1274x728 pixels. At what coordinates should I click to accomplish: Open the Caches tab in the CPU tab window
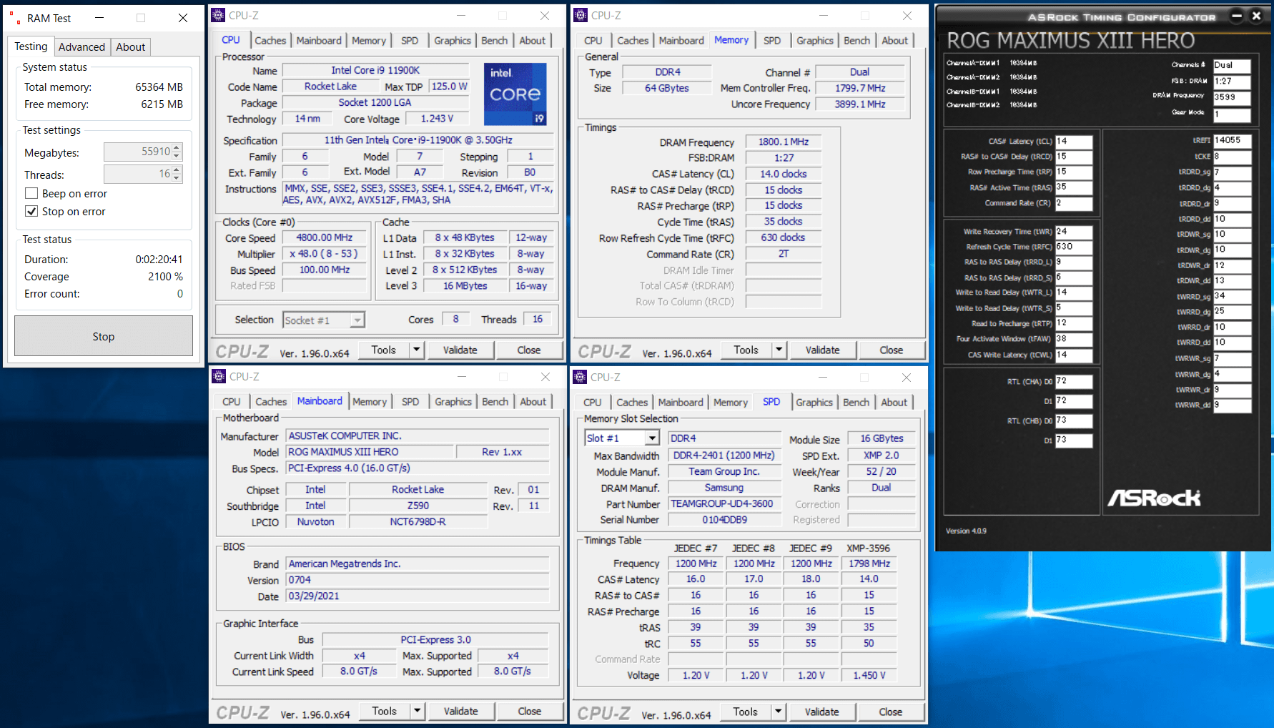[x=270, y=41]
